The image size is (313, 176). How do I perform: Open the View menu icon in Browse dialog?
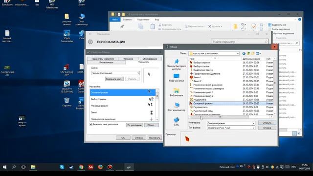(x=258, y=53)
